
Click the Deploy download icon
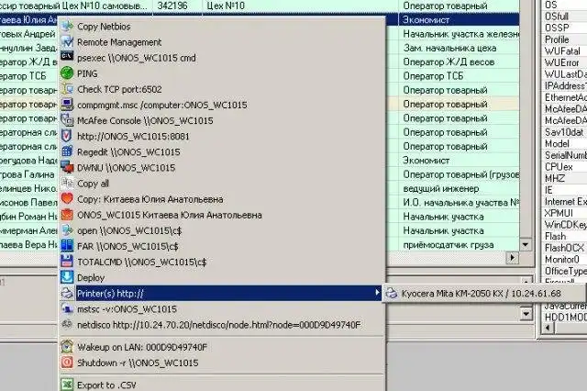tap(67, 277)
